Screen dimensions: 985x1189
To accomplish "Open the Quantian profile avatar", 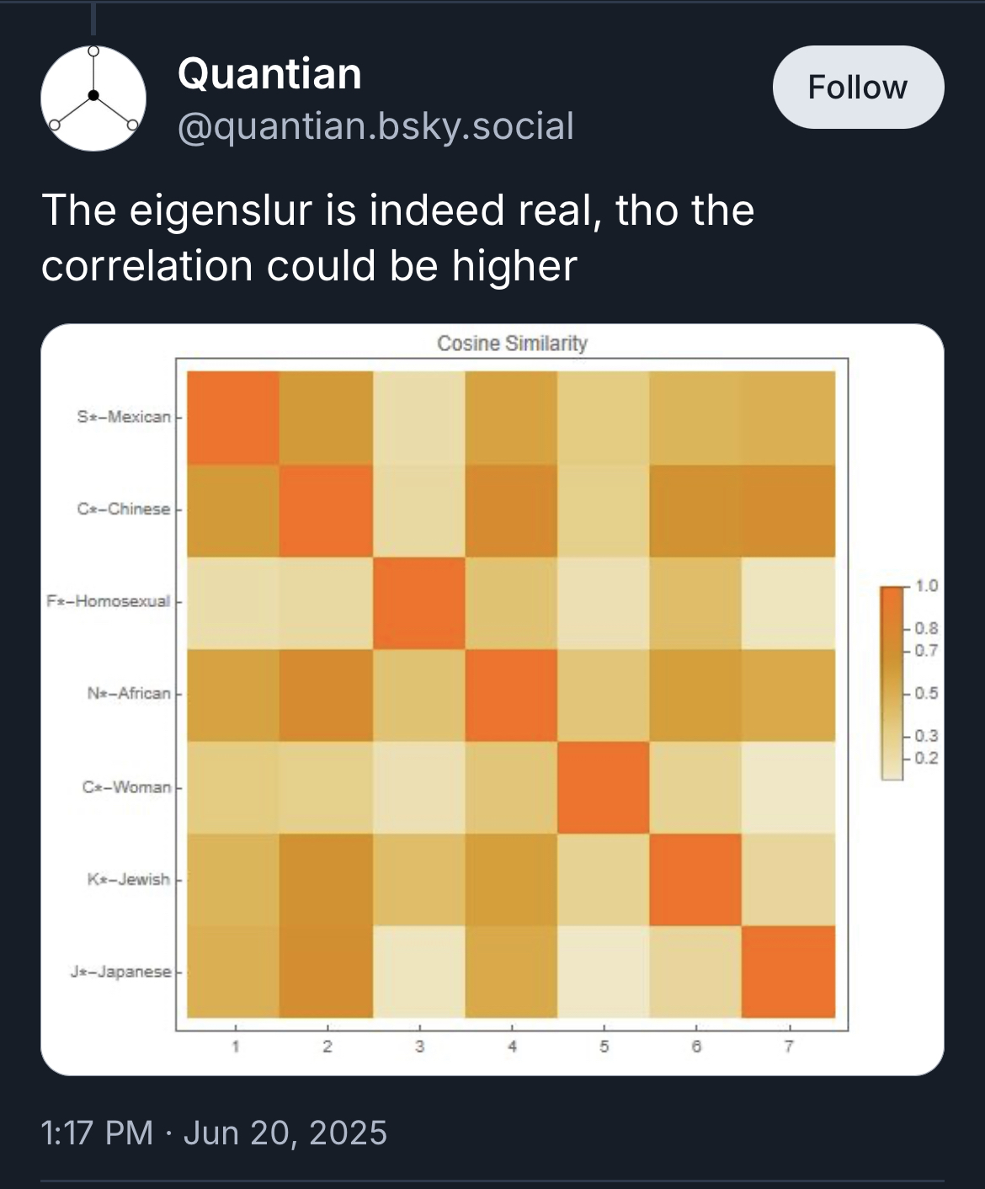I will pyautogui.click(x=93, y=98).
